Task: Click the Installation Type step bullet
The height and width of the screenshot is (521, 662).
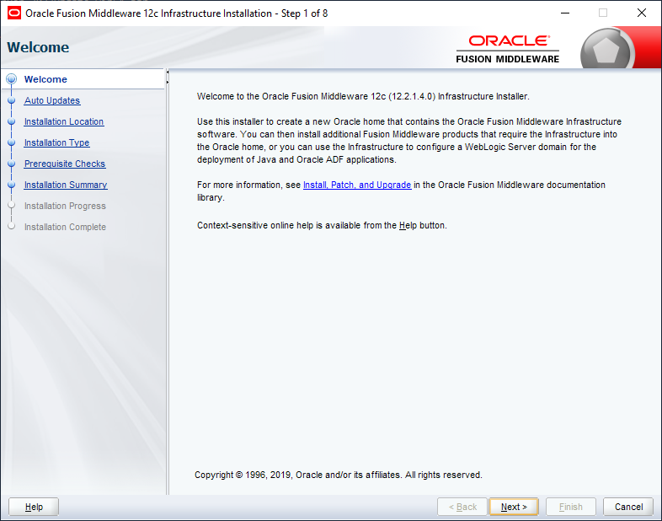Action: (x=12, y=142)
